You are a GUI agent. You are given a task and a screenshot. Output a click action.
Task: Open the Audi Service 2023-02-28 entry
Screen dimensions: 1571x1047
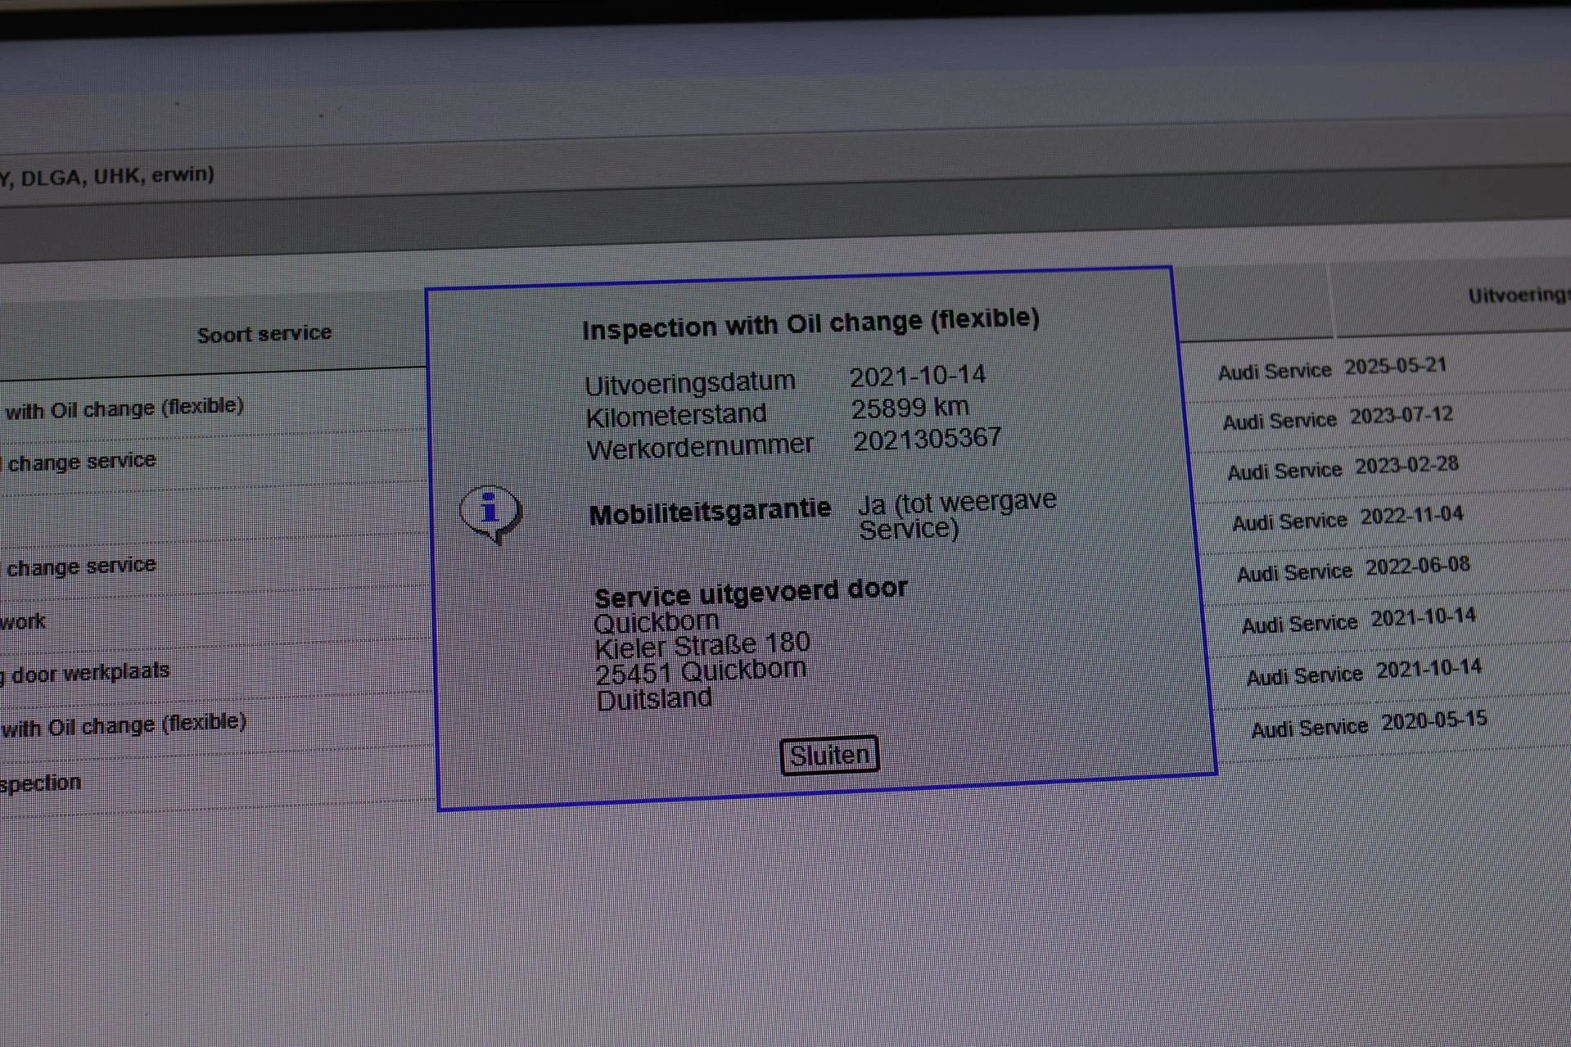coord(1343,468)
